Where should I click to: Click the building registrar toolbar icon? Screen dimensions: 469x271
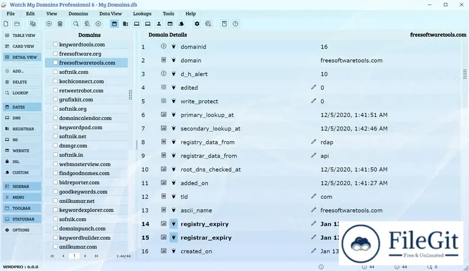point(126,24)
